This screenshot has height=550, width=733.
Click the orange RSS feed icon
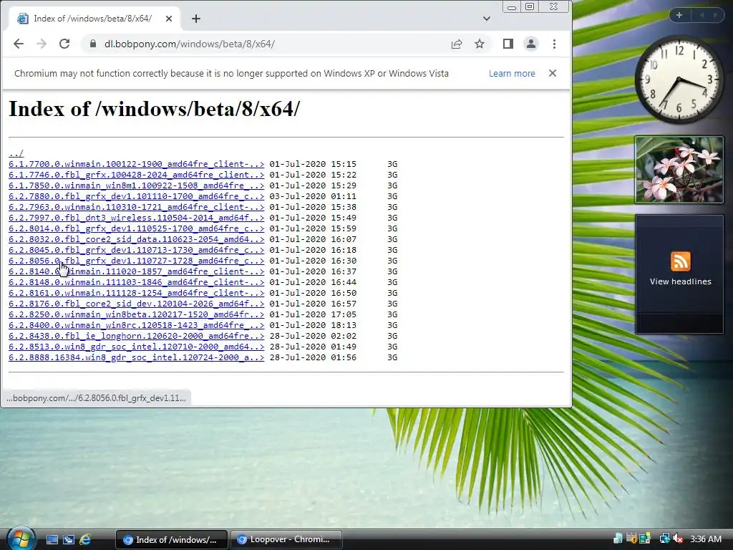pos(680,261)
